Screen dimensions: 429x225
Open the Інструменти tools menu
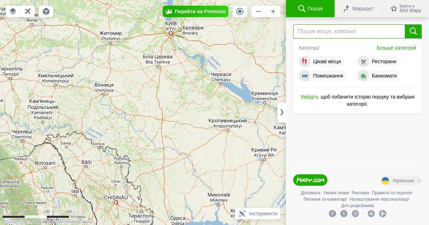pyautogui.click(x=258, y=214)
